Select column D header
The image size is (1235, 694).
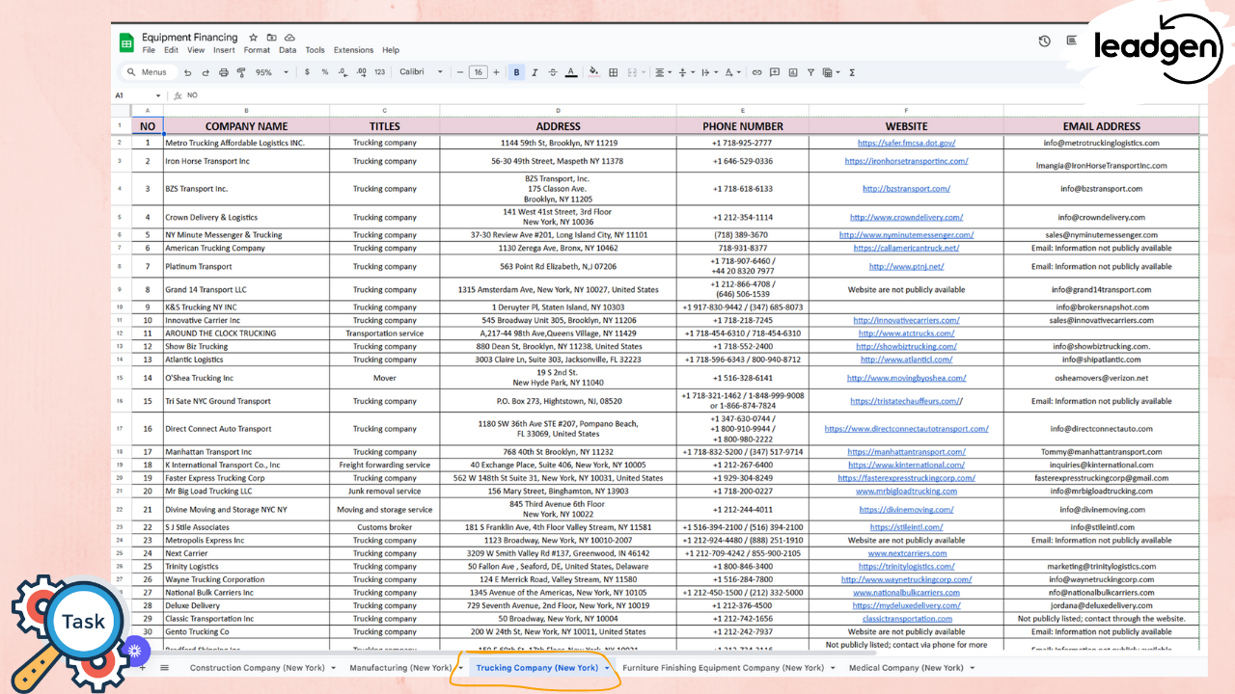tap(558, 110)
